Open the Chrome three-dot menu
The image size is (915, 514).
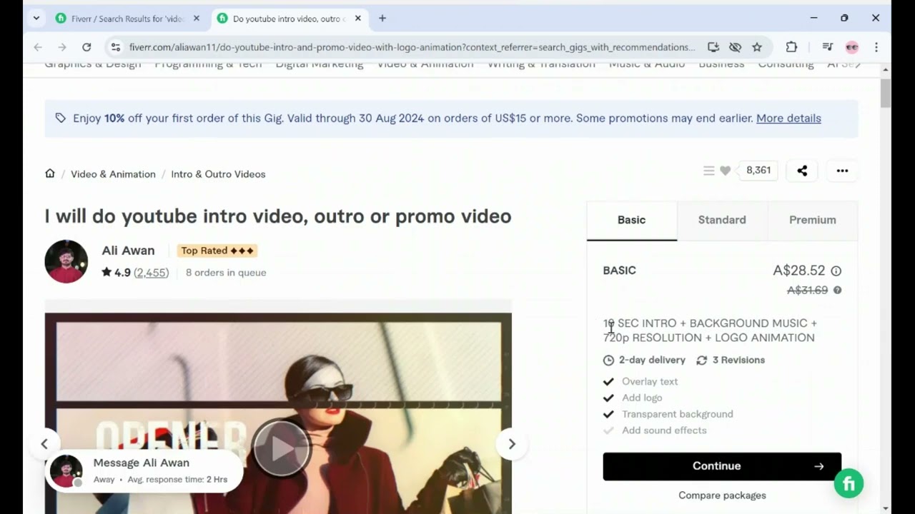click(876, 47)
